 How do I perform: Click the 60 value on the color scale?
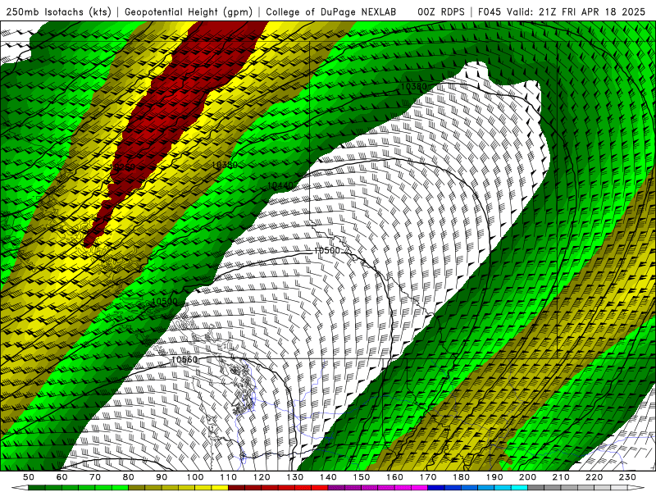[x=61, y=477]
